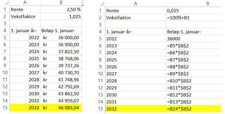Image resolution: width=225 pixels, height=114 pixels.
Task: Select column A header in right sheet
Action: pyautogui.click(x=135, y=4)
